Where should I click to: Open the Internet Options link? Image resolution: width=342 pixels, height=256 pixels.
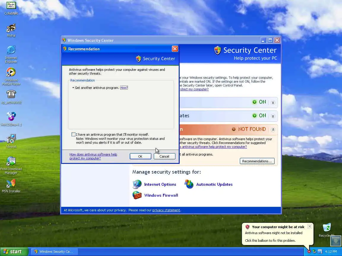pyautogui.click(x=160, y=184)
